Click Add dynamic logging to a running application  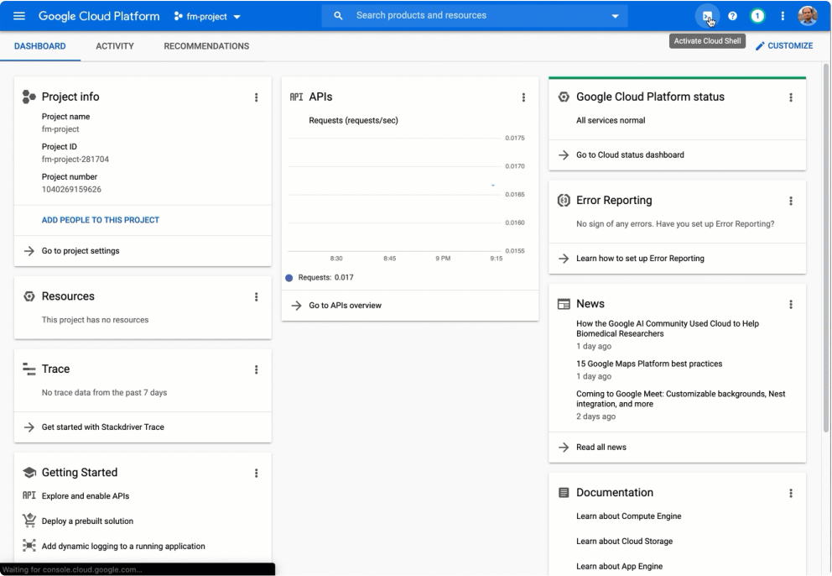click(x=123, y=547)
